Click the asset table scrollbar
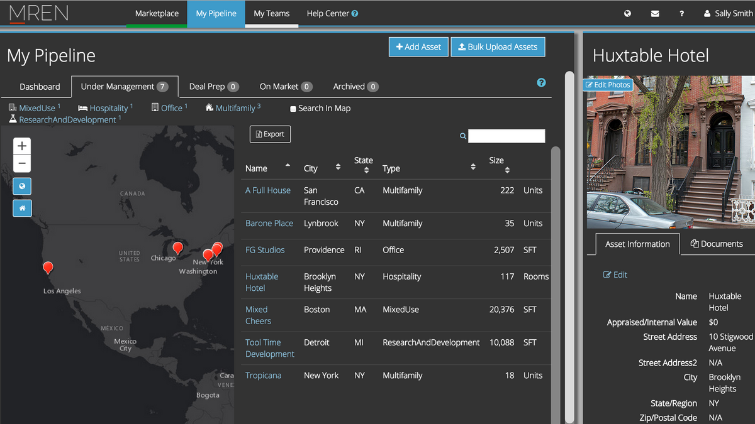 coord(555,285)
